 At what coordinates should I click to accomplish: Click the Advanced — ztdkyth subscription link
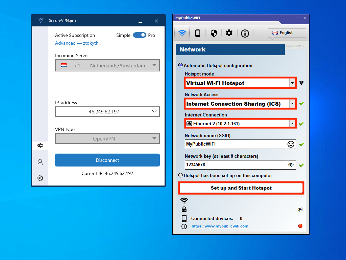(x=77, y=43)
